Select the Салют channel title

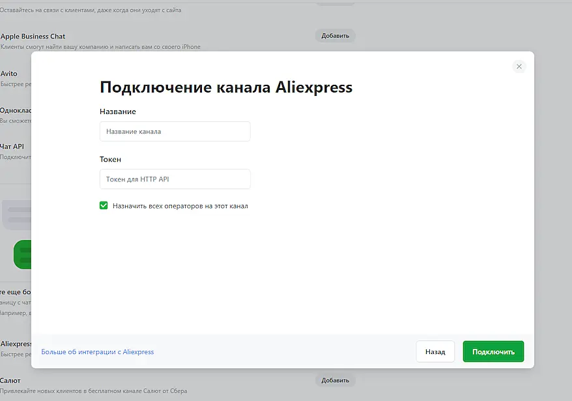[x=10, y=381]
